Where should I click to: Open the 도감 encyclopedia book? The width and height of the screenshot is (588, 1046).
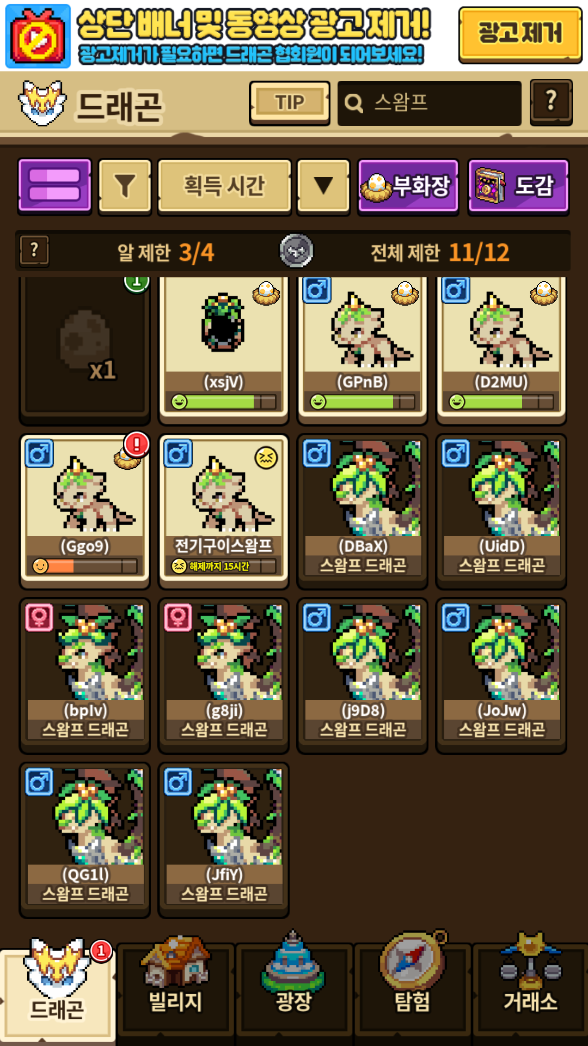[x=518, y=186]
